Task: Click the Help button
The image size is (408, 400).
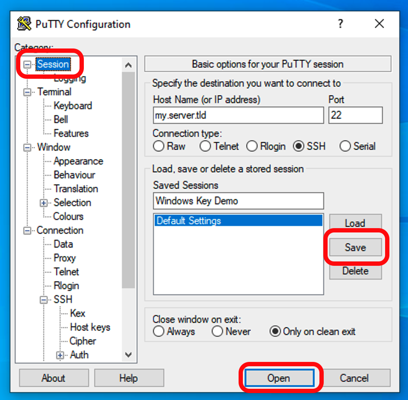Action: click(129, 378)
